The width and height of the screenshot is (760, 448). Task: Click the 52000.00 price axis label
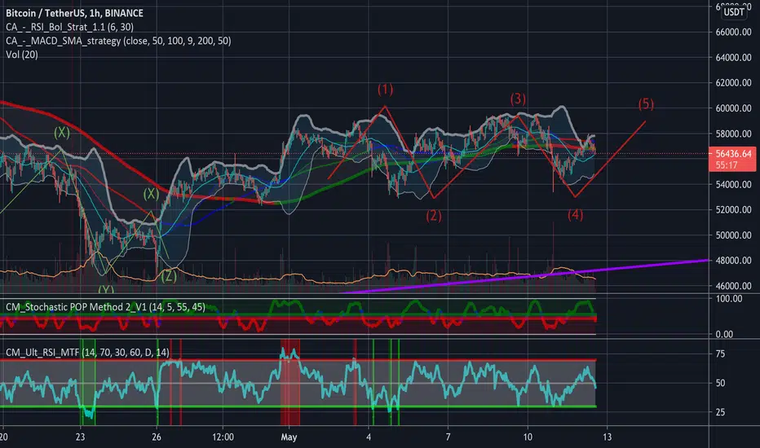(x=733, y=209)
